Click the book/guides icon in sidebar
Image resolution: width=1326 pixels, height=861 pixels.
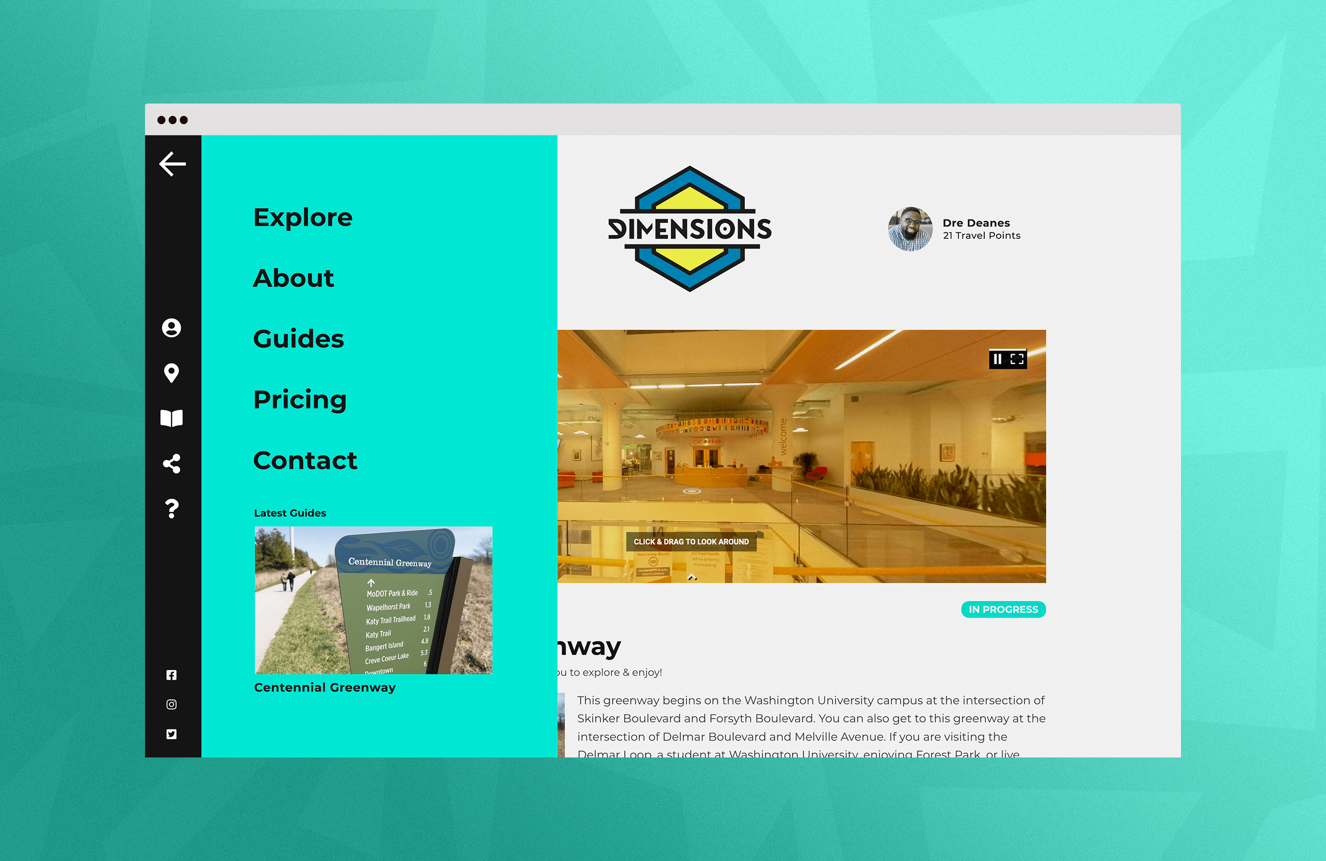172,417
